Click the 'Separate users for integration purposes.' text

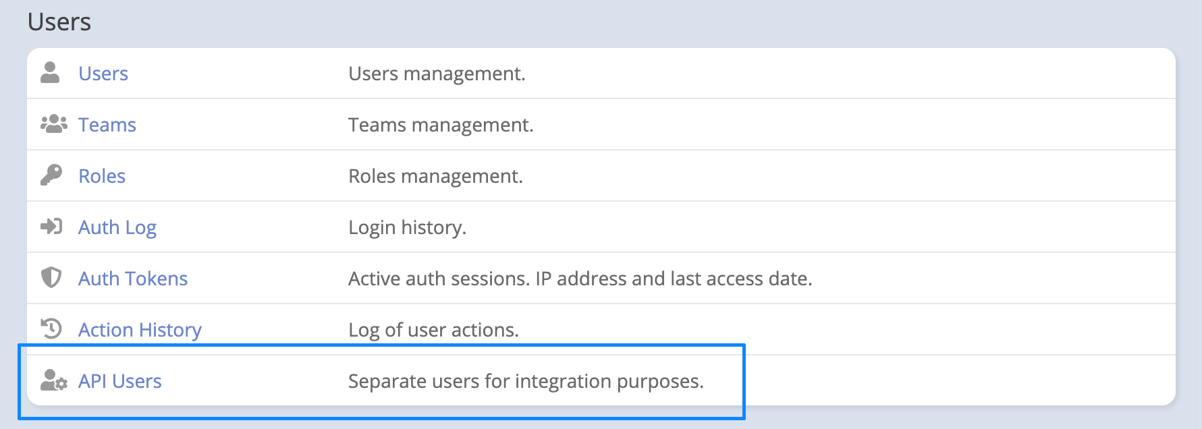click(526, 381)
